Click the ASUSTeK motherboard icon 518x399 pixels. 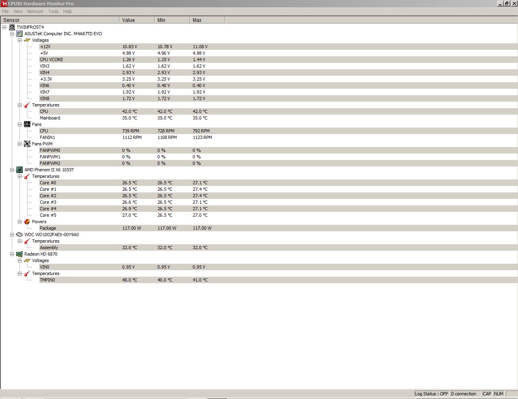(19, 34)
